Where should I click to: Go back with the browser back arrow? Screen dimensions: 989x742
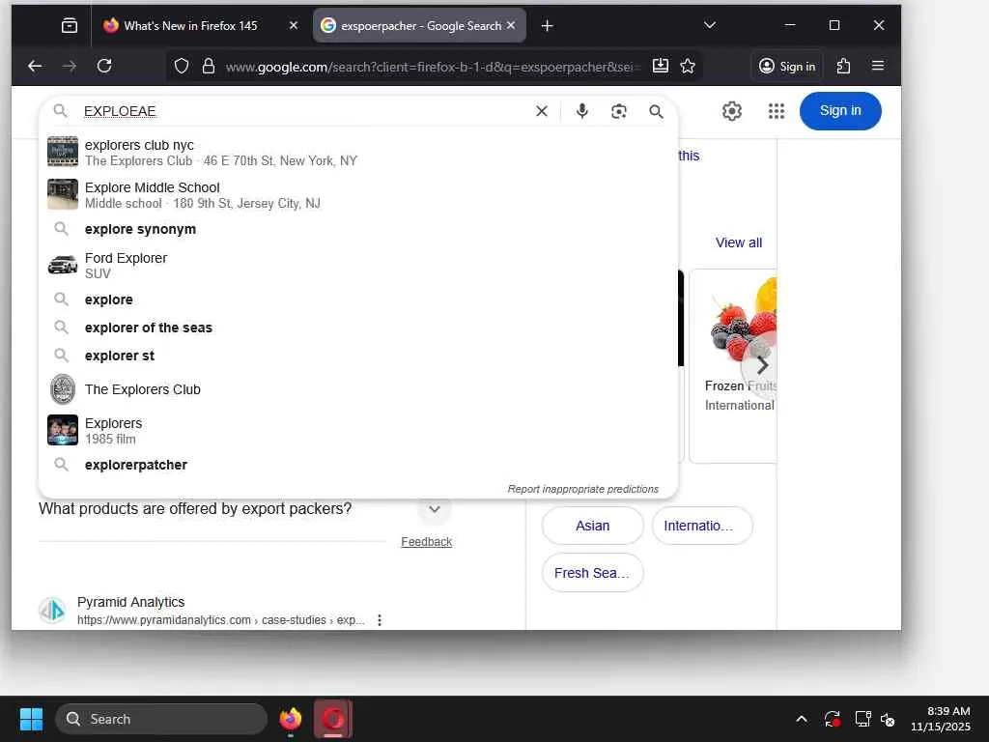click(35, 66)
